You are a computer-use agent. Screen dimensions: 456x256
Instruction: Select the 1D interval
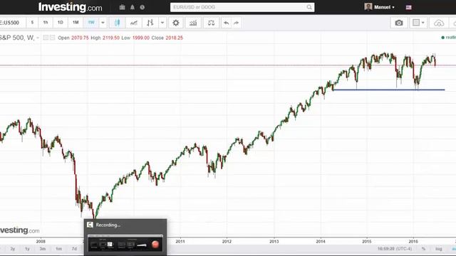(60, 23)
